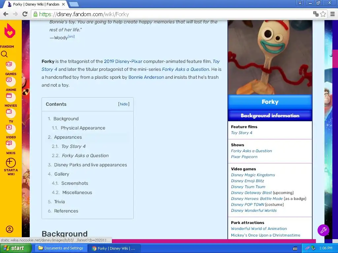Open Disney Getaway Blast link
This screenshot has width=338, height=253.
(251, 193)
